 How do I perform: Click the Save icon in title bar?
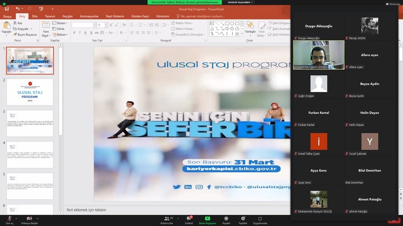(7, 9)
